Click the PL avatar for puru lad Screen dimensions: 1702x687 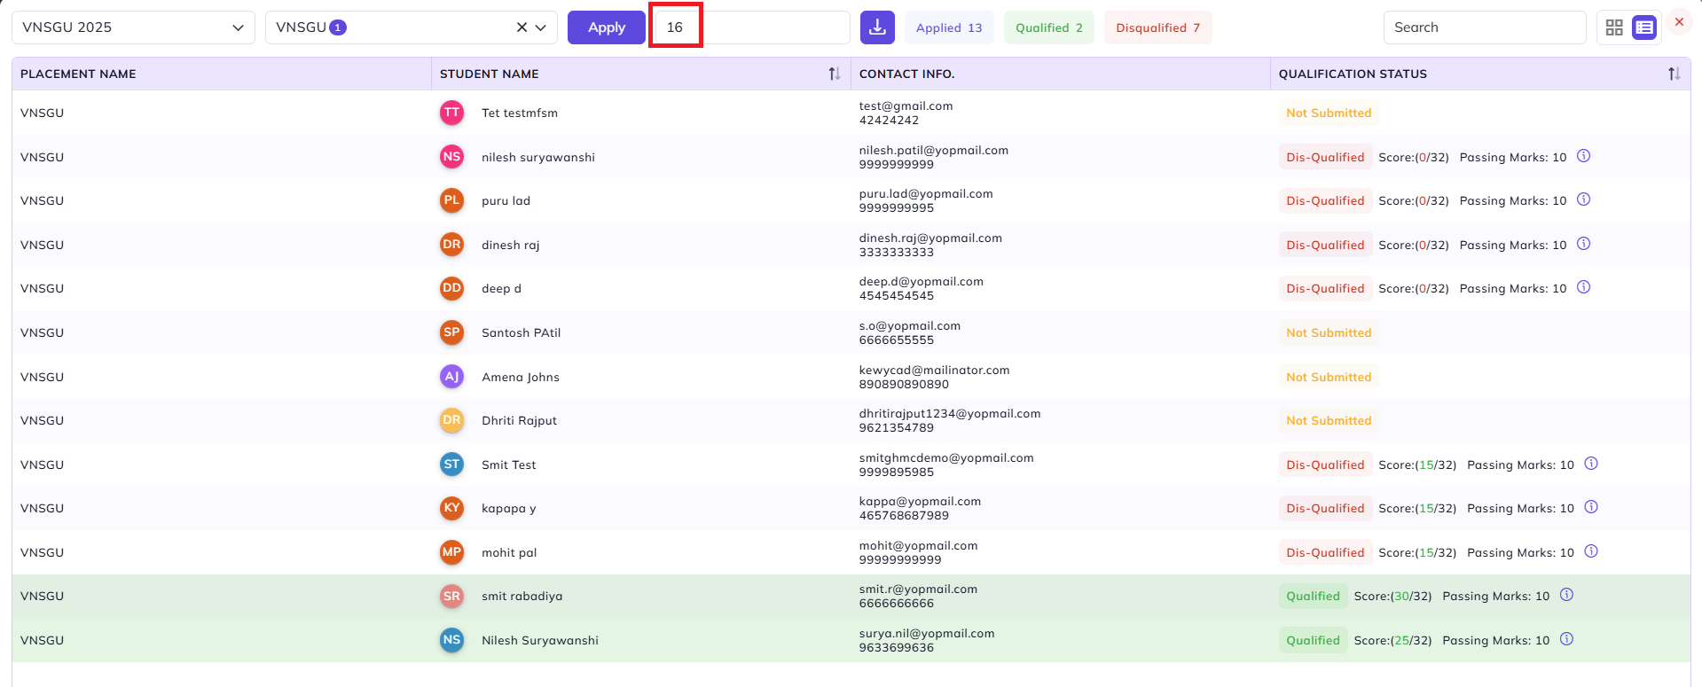[452, 200]
